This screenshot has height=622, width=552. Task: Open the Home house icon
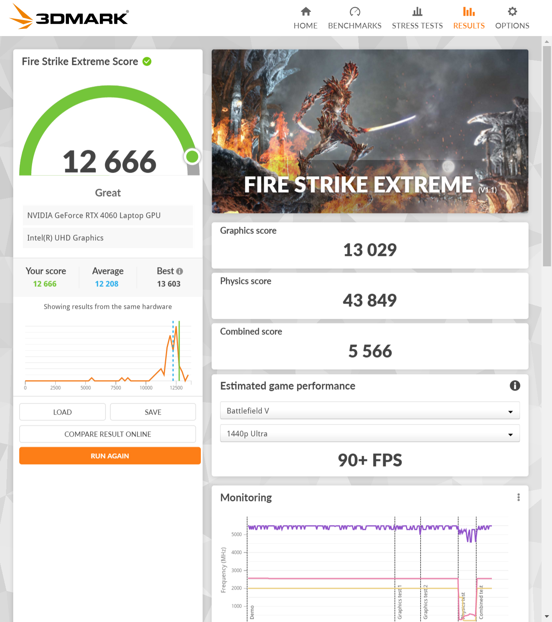tap(306, 12)
